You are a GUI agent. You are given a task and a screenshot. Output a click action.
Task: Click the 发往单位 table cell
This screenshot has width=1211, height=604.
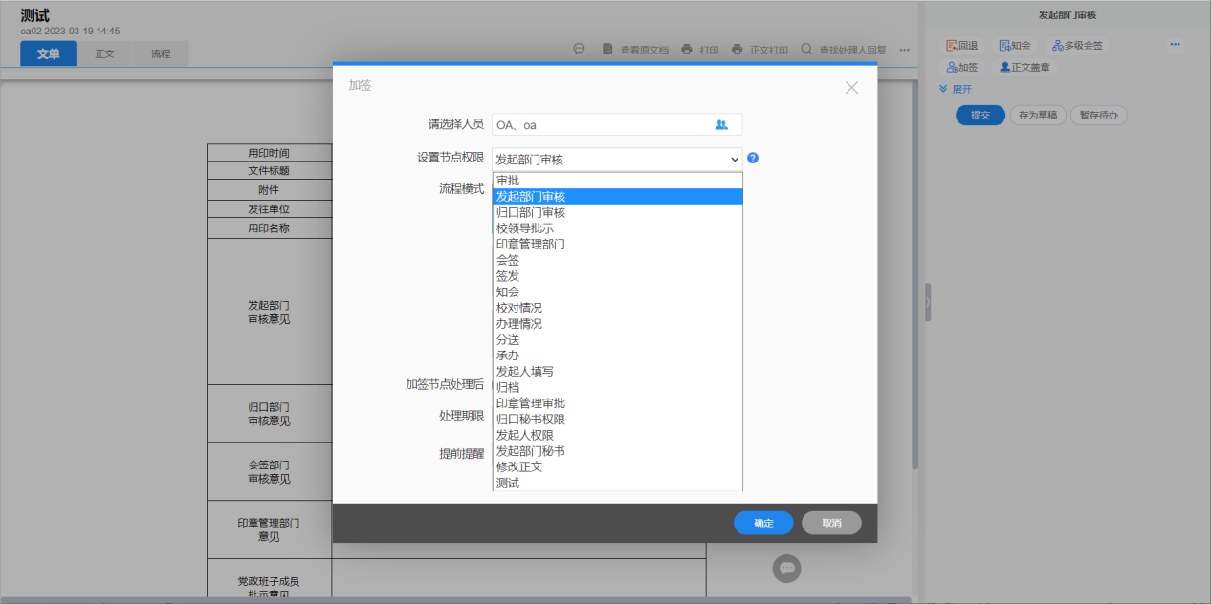pos(269,208)
